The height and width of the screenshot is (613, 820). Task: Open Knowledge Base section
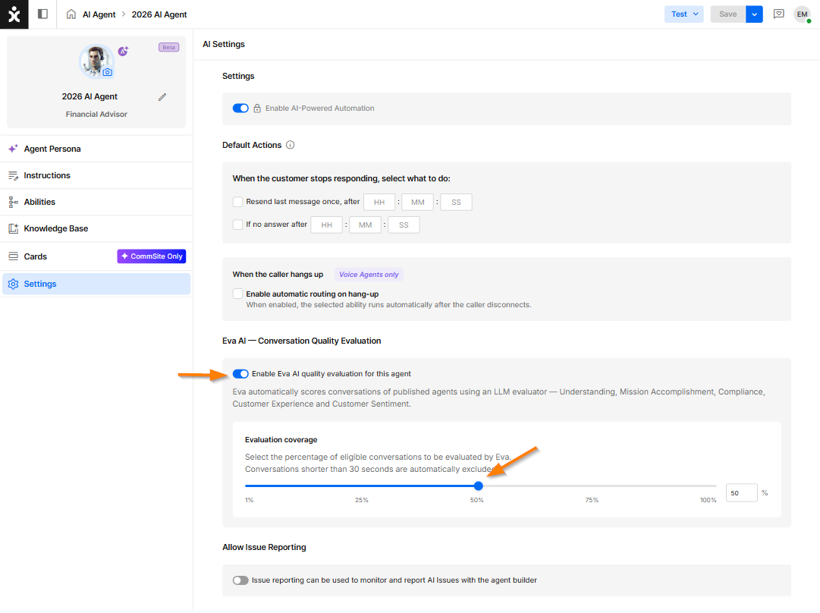[96, 228]
